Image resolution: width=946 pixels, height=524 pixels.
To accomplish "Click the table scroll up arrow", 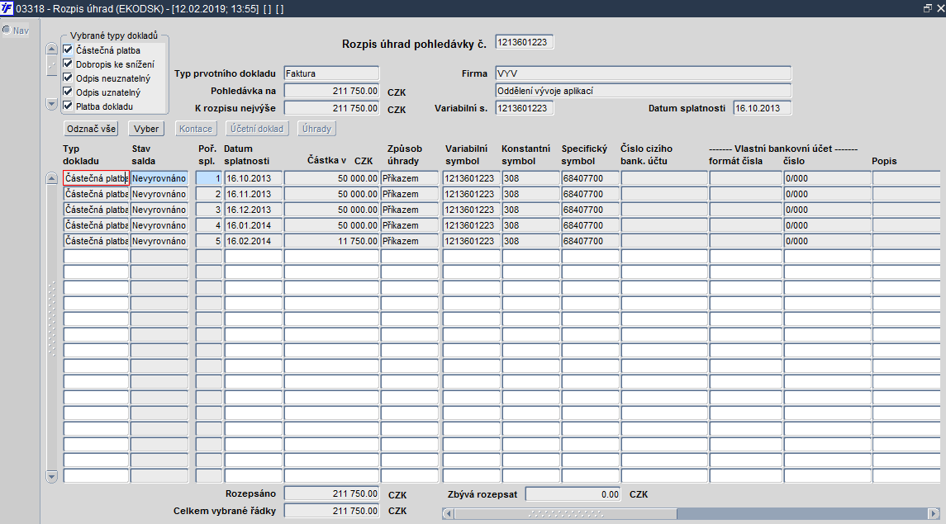I will tap(52, 178).
